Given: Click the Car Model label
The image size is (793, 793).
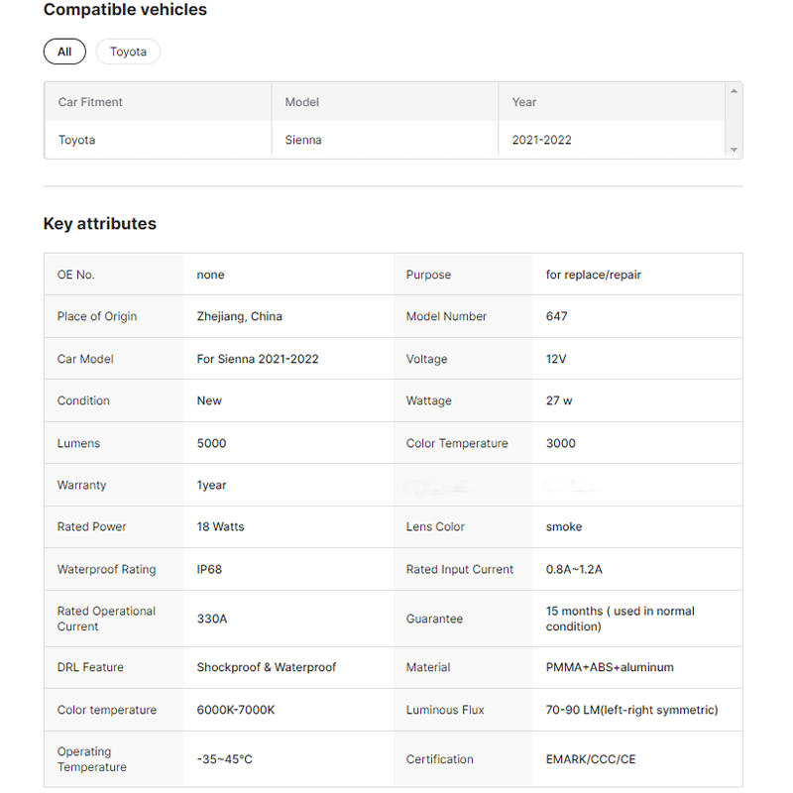Looking at the screenshot, I should [85, 359].
